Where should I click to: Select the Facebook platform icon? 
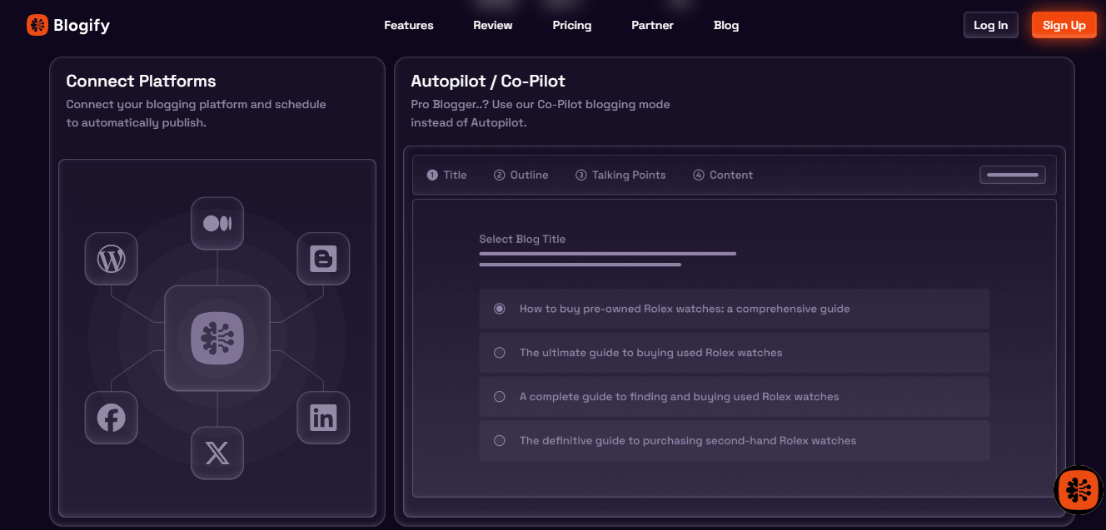[x=111, y=418]
